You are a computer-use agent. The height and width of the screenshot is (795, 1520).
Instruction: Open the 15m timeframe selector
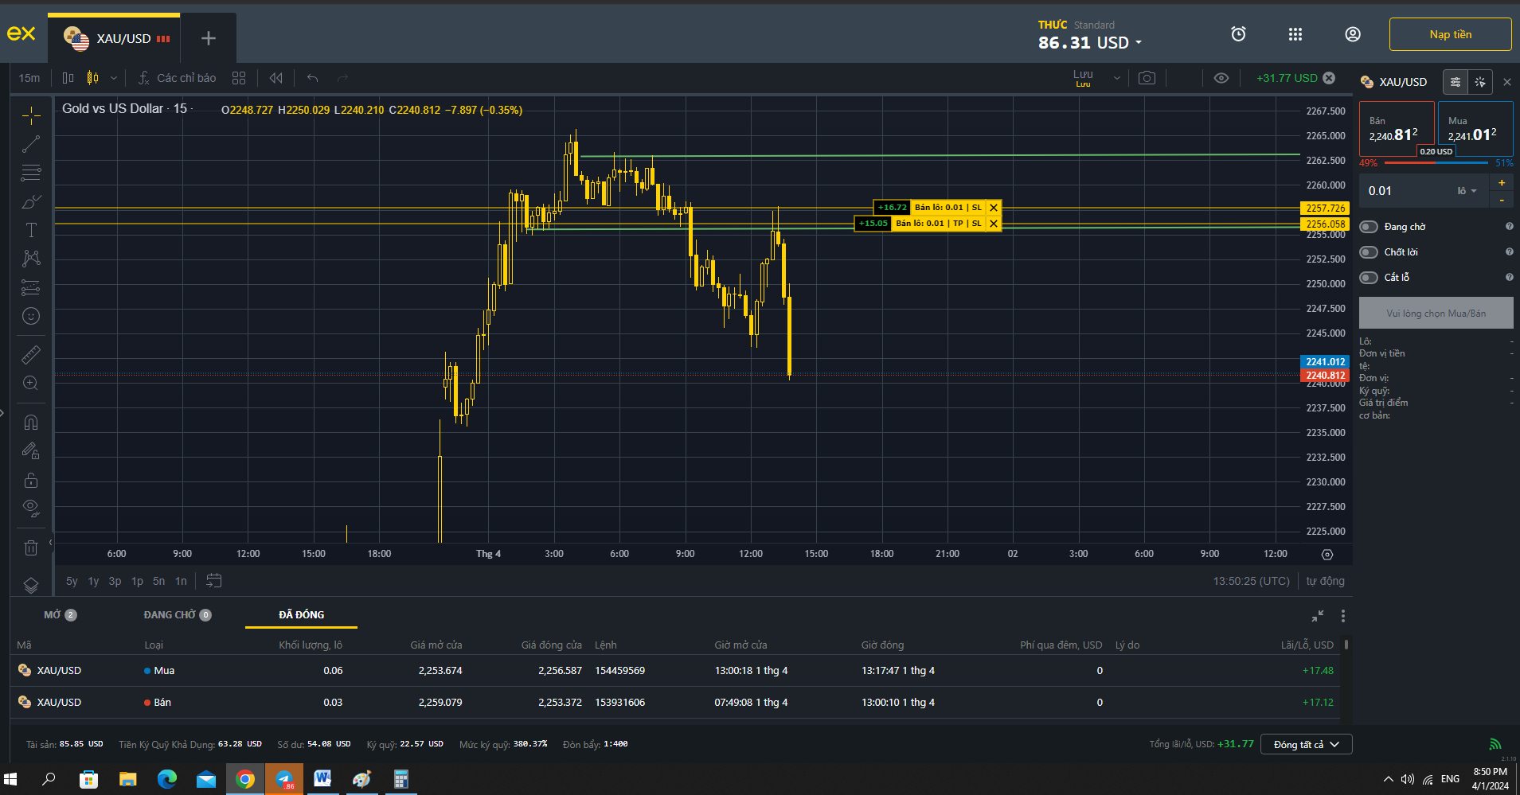point(29,78)
